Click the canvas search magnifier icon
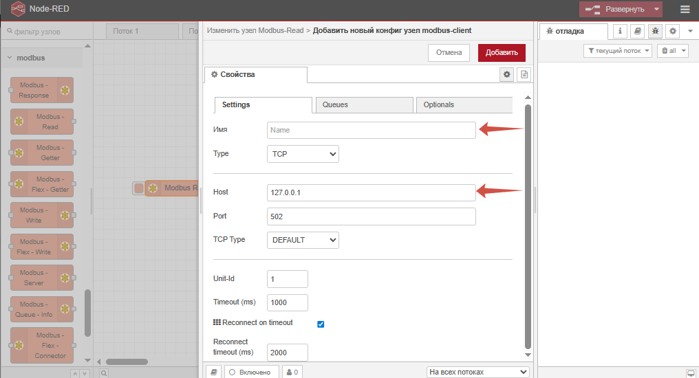Screen dimensions: 699x378 (103, 373)
